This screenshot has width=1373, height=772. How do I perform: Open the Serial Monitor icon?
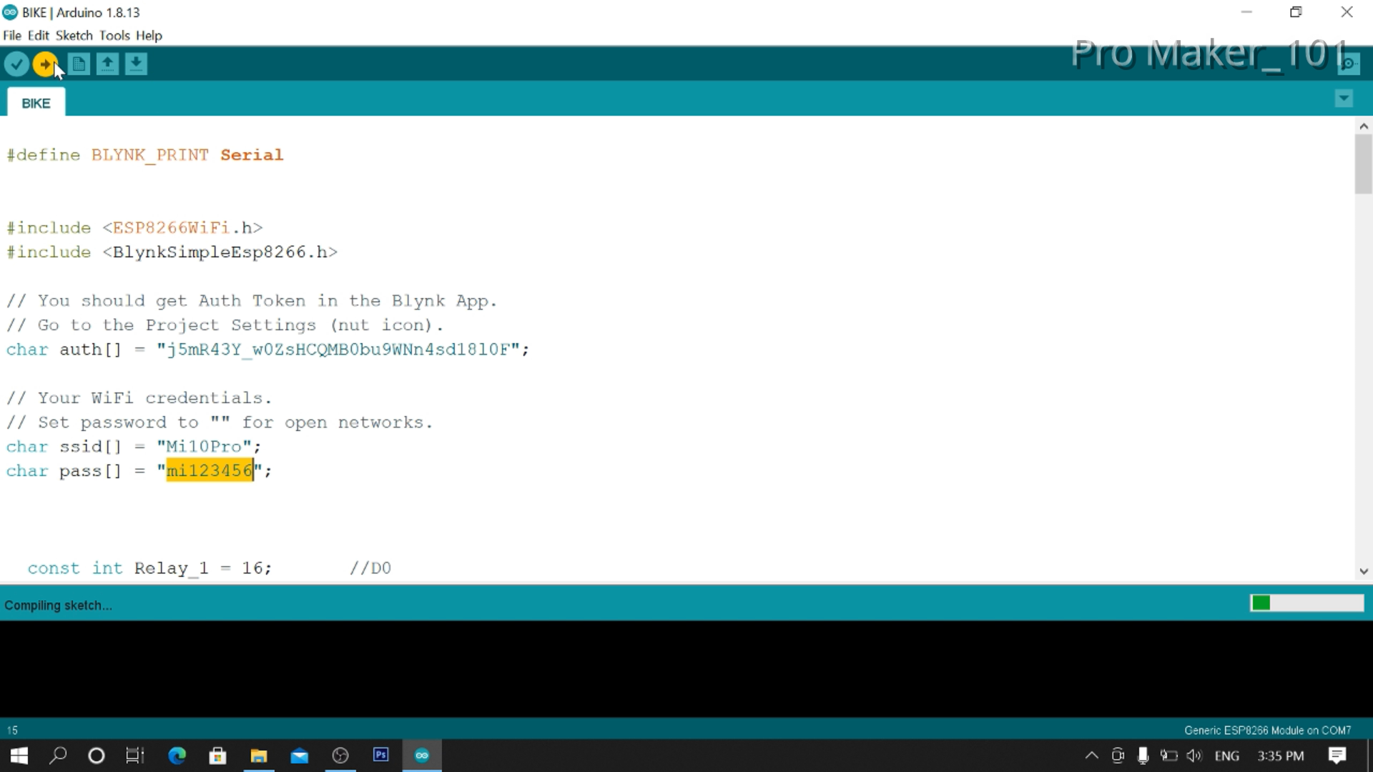click(1349, 64)
